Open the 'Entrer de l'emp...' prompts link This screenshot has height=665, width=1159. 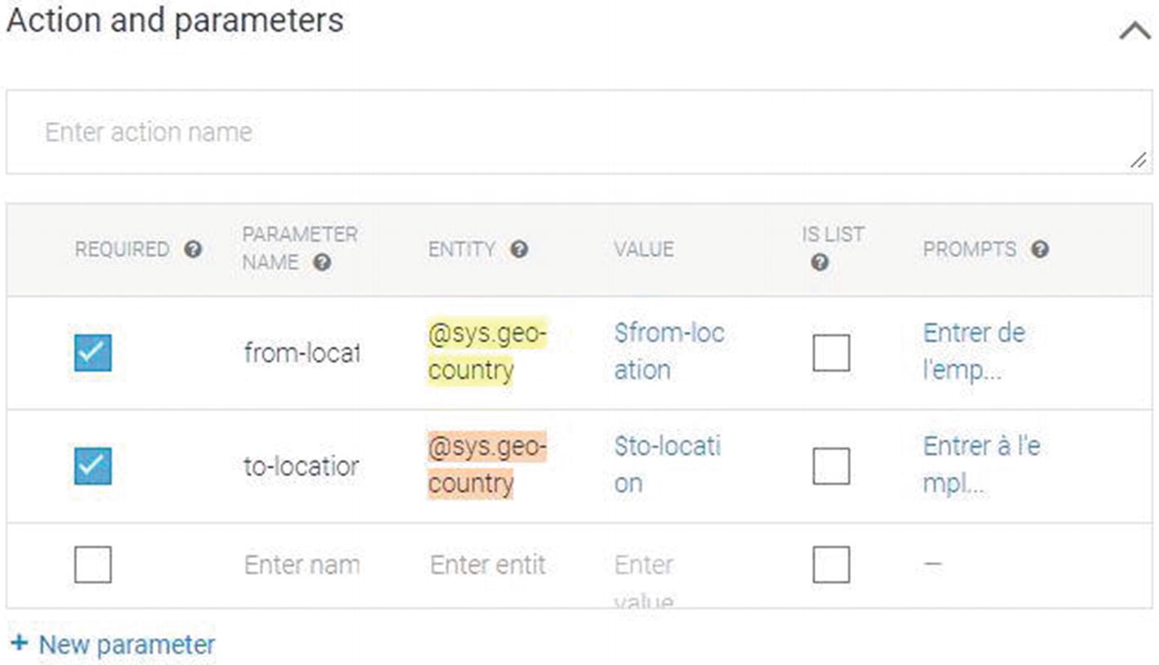(x=973, y=351)
